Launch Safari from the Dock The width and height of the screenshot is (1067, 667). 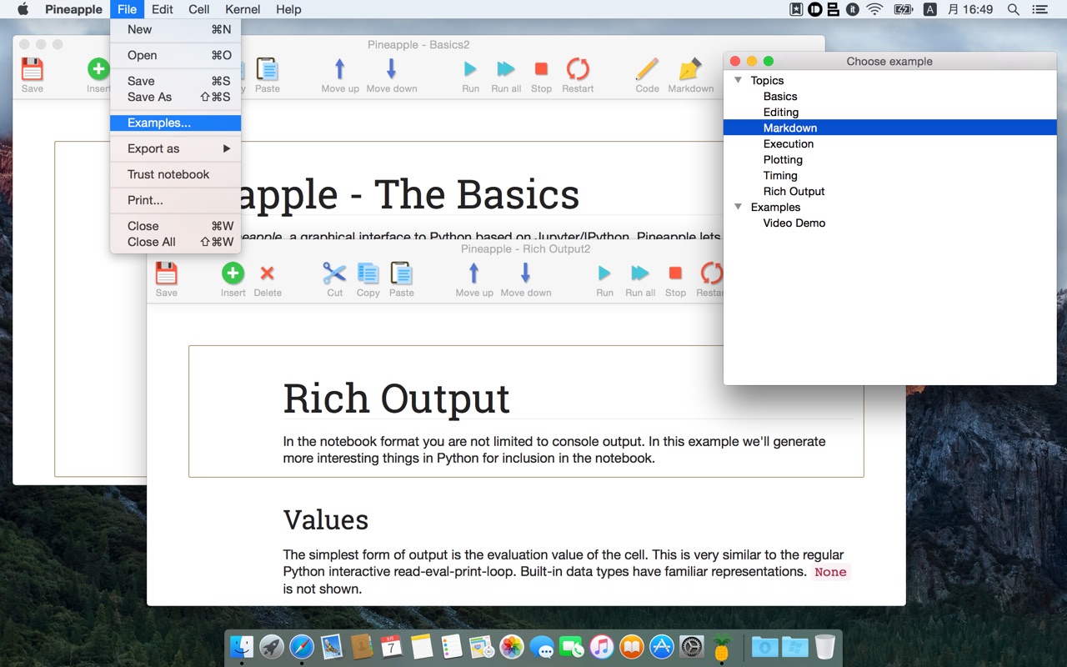click(302, 647)
